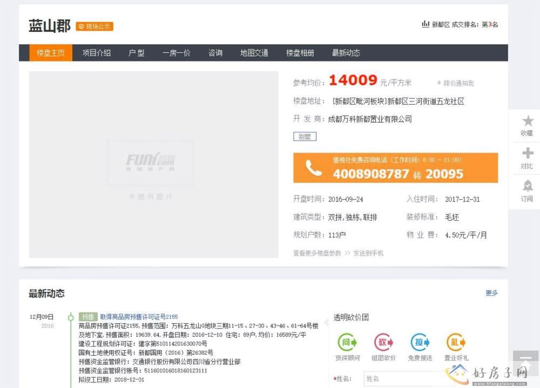This screenshot has width=540, height=388.
Task: Click the 预售 green tag
Action: 88,316
